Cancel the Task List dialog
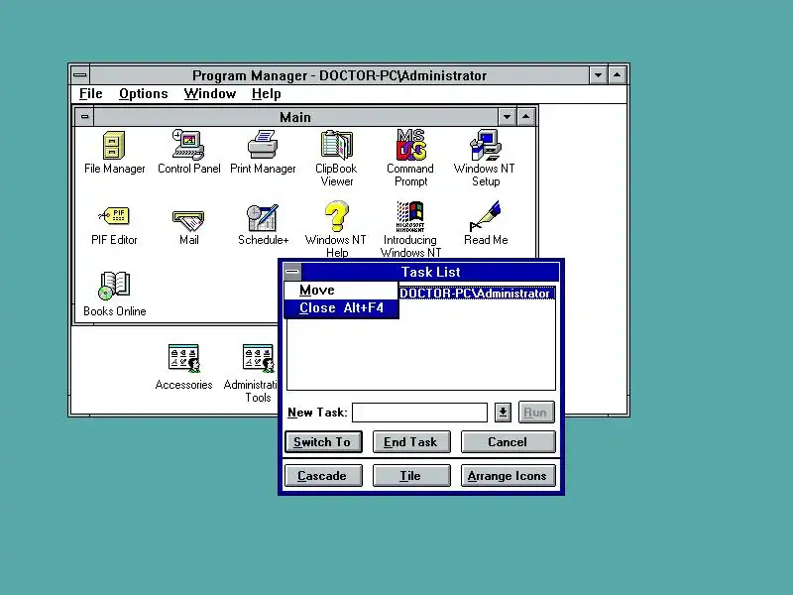Viewport: 793px width, 595px height. [x=508, y=442]
